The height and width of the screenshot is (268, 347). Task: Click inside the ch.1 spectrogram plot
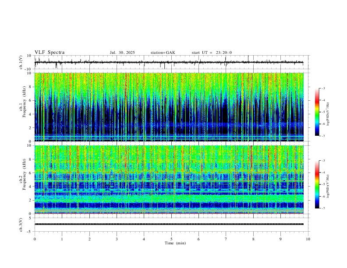(169, 107)
